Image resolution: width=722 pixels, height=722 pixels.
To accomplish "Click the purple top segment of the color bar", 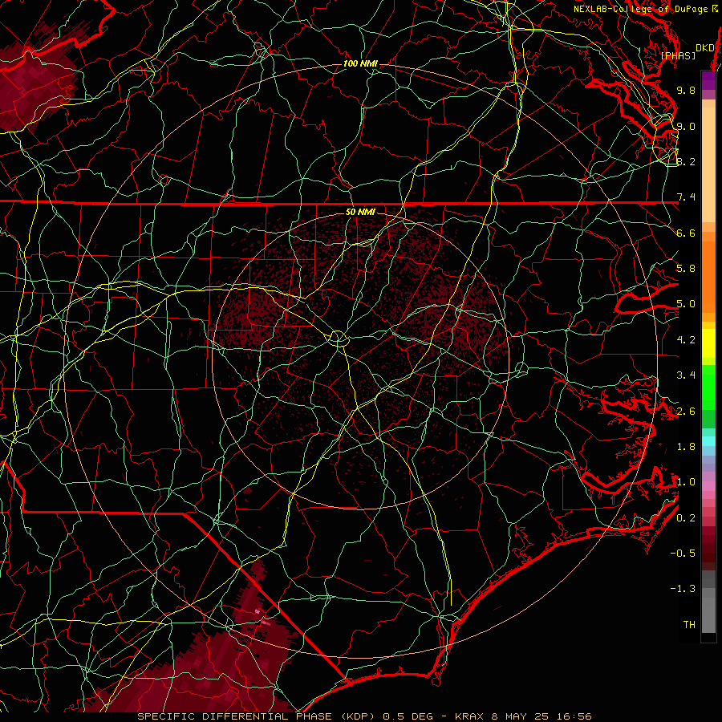I will (x=708, y=80).
